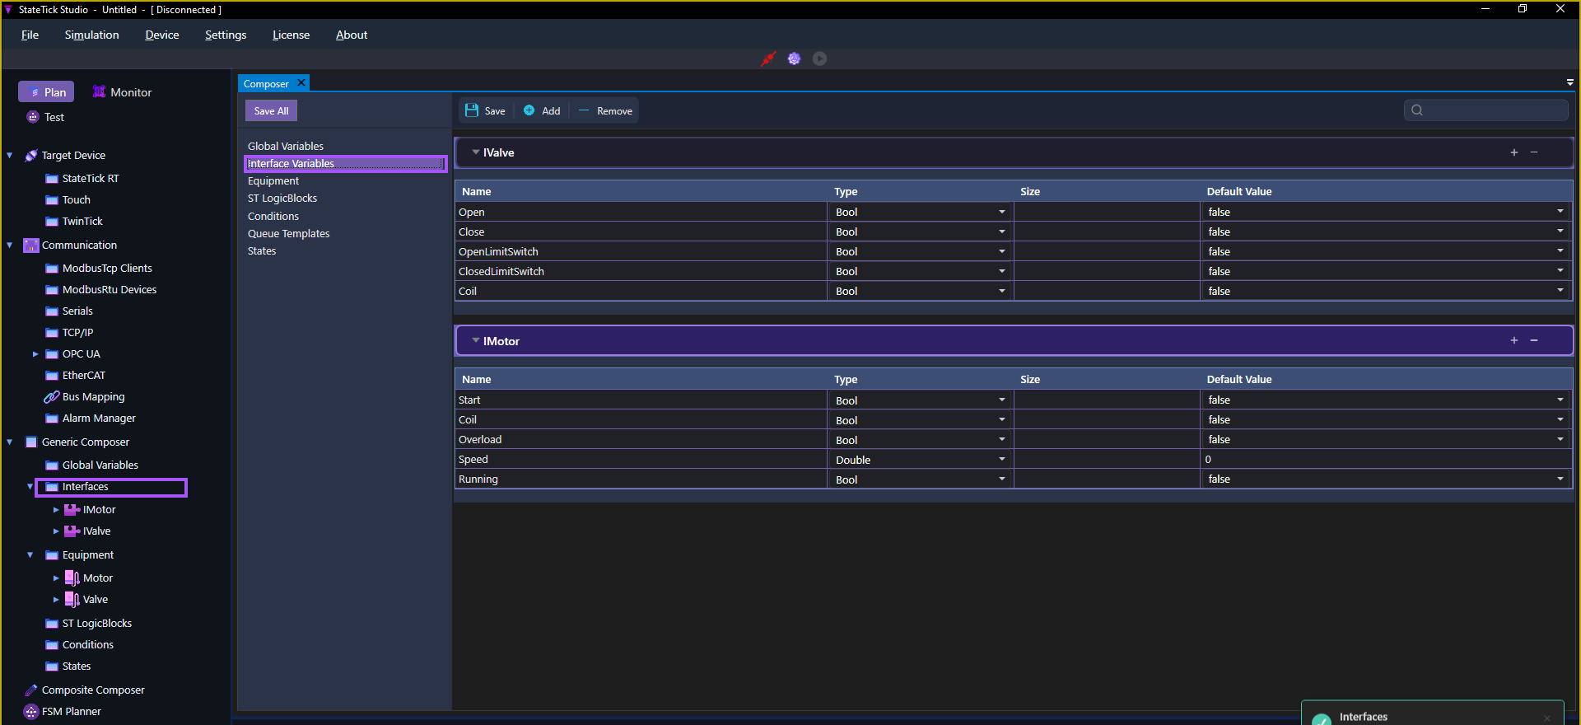
Task: Select EtherCAT in tree
Action: point(84,376)
